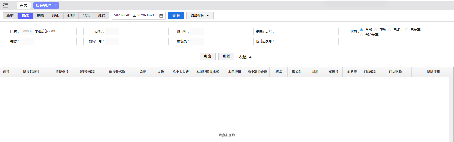454x142 pixels.
Task: Click the 车类型 column header
Action: tap(352, 72)
